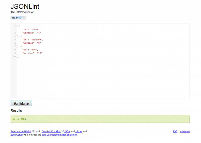Click empty area of the JSON editor
The width and height of the screenshot is (201, 143).
[x=100, y=77]
